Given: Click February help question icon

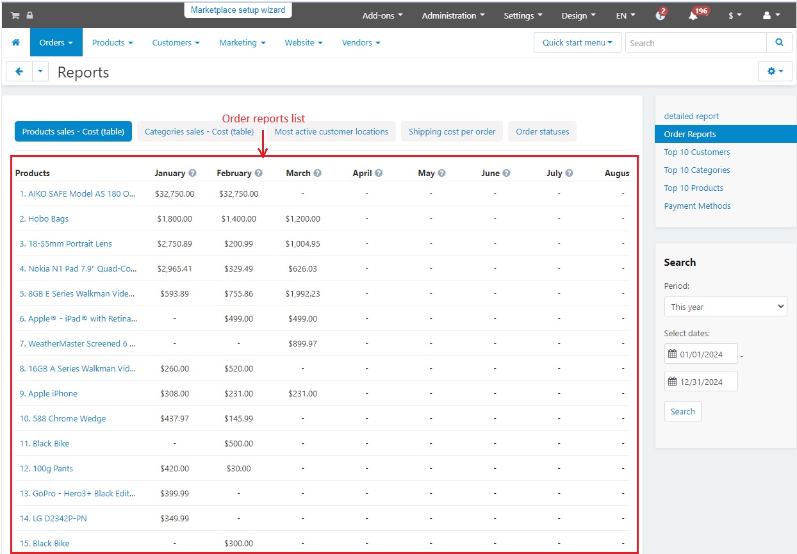Looking at the screenshot, I should click(258, 173).
